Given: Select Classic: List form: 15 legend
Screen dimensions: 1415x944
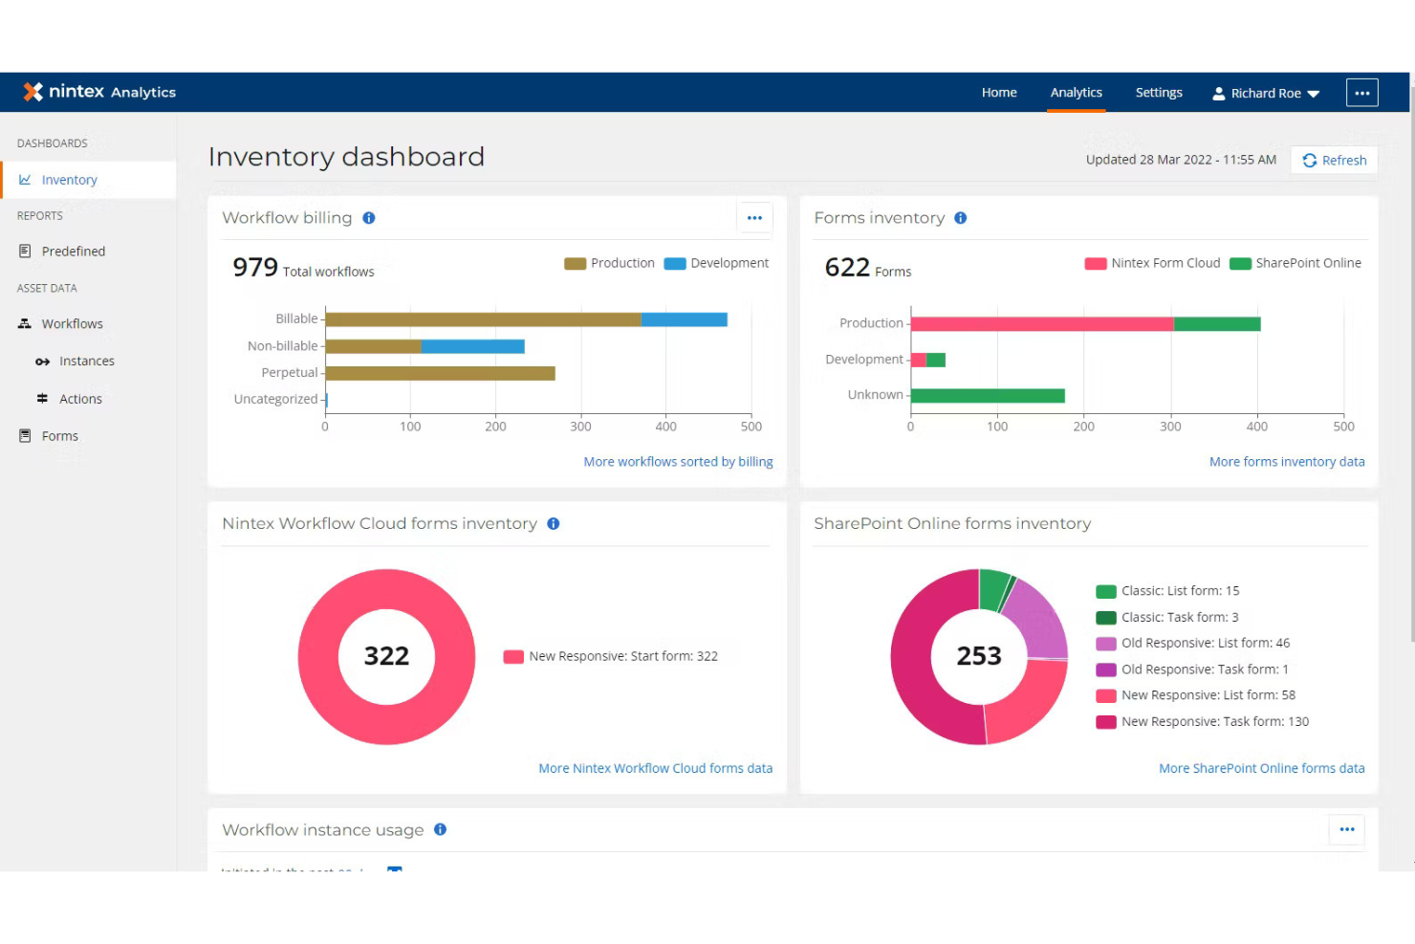Looking at the screenshot, I should tap(1168, 591).
